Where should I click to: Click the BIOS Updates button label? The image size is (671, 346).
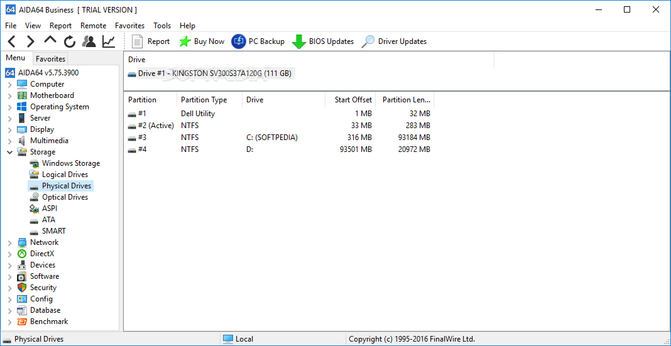(x=331, y=41)
